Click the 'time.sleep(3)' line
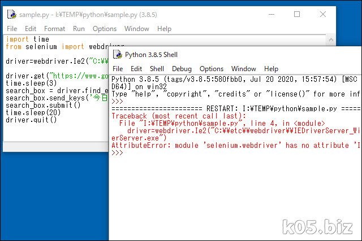 point(31,83)
